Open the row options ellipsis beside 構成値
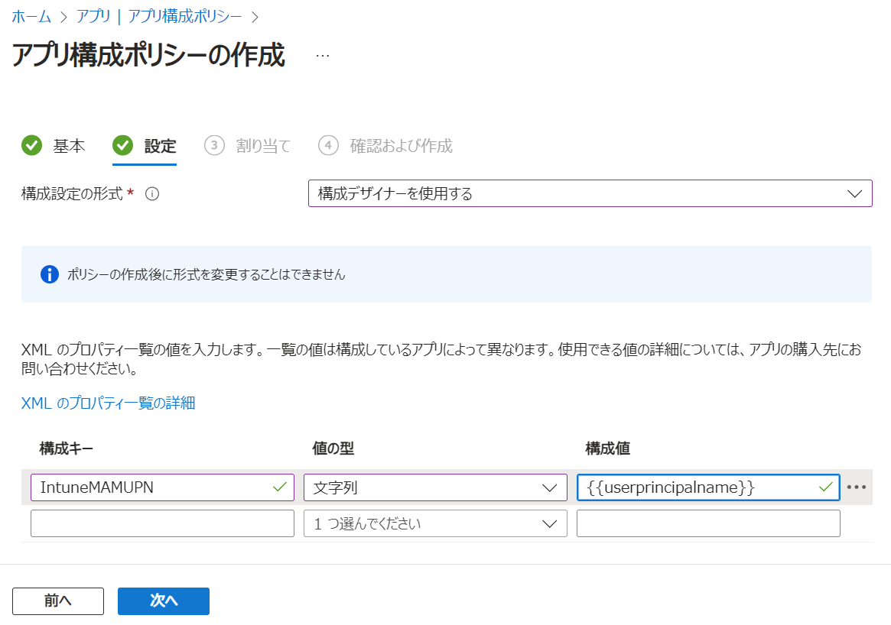891x625 pixels. click(857, 487)
